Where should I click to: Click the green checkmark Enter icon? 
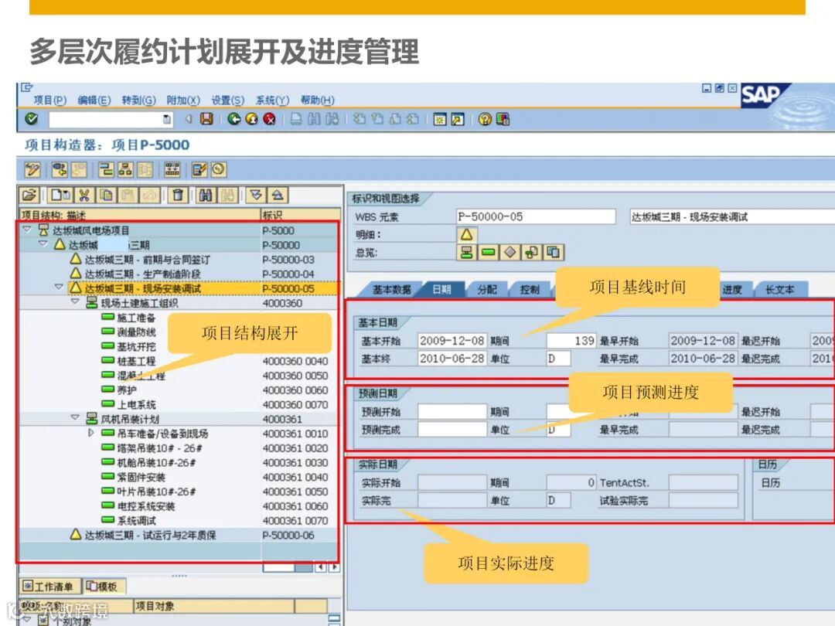click(32, 119)
